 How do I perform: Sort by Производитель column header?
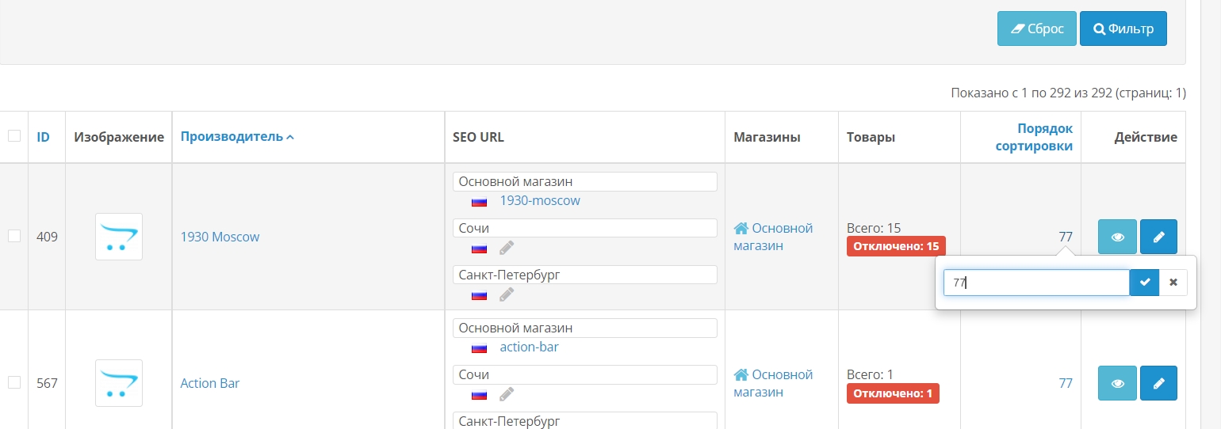(x=232, y=136)
